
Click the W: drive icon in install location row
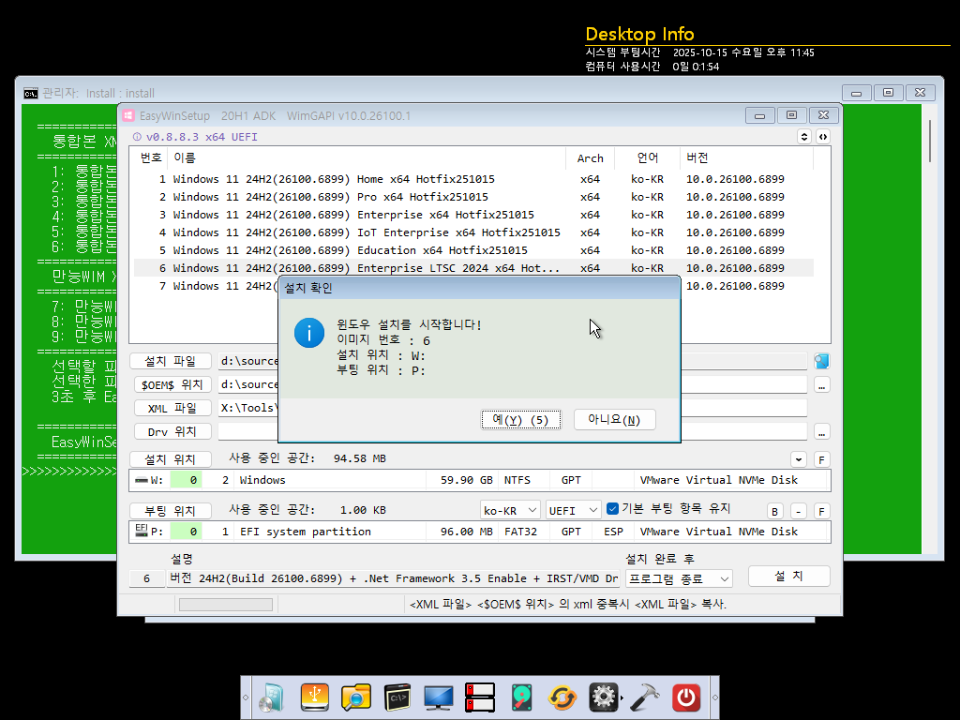point(142,480)
